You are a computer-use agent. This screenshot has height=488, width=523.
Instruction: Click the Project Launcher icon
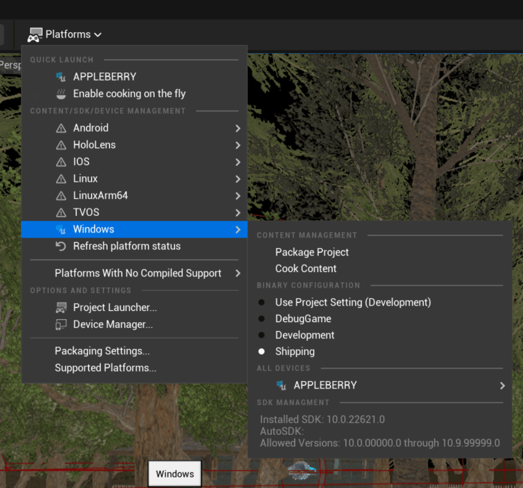coord(61,308)
